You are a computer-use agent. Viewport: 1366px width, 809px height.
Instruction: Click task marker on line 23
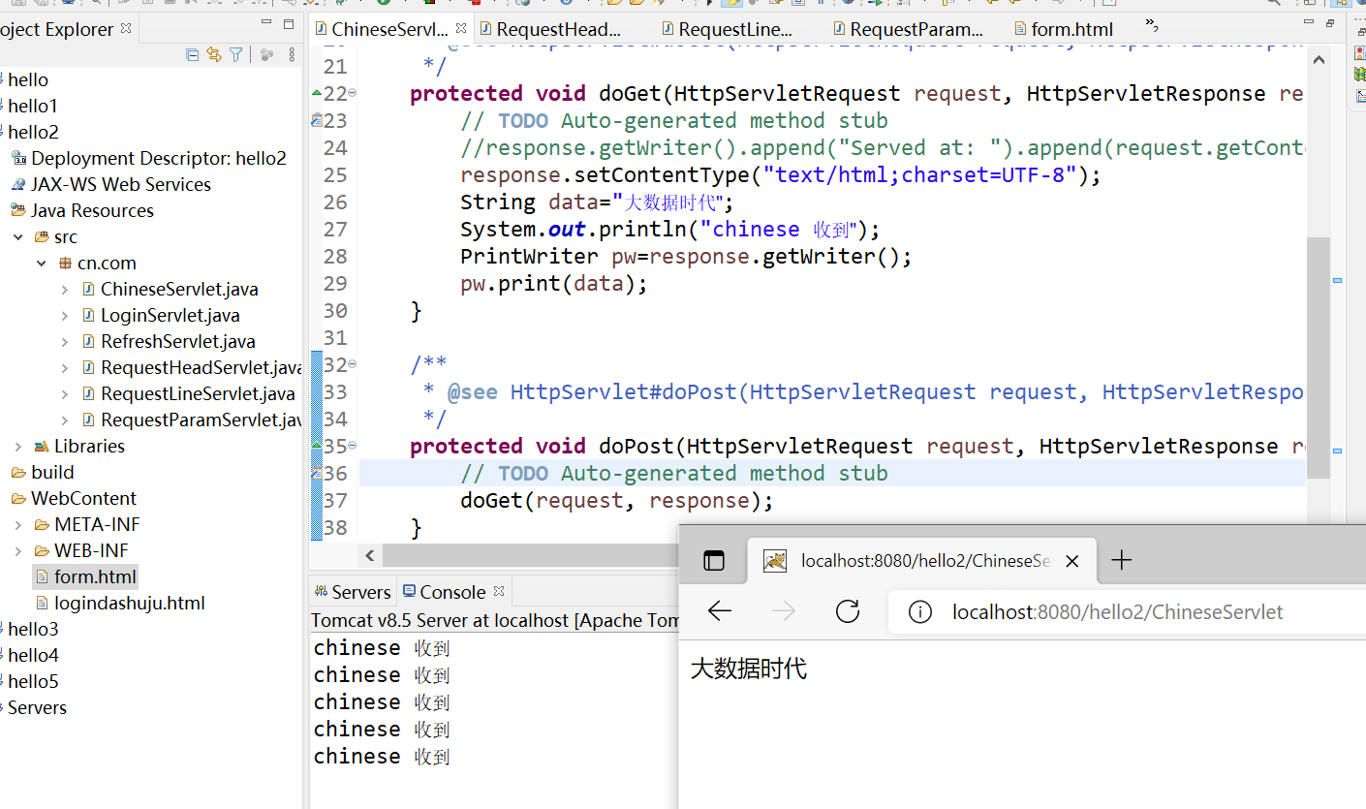317,120
